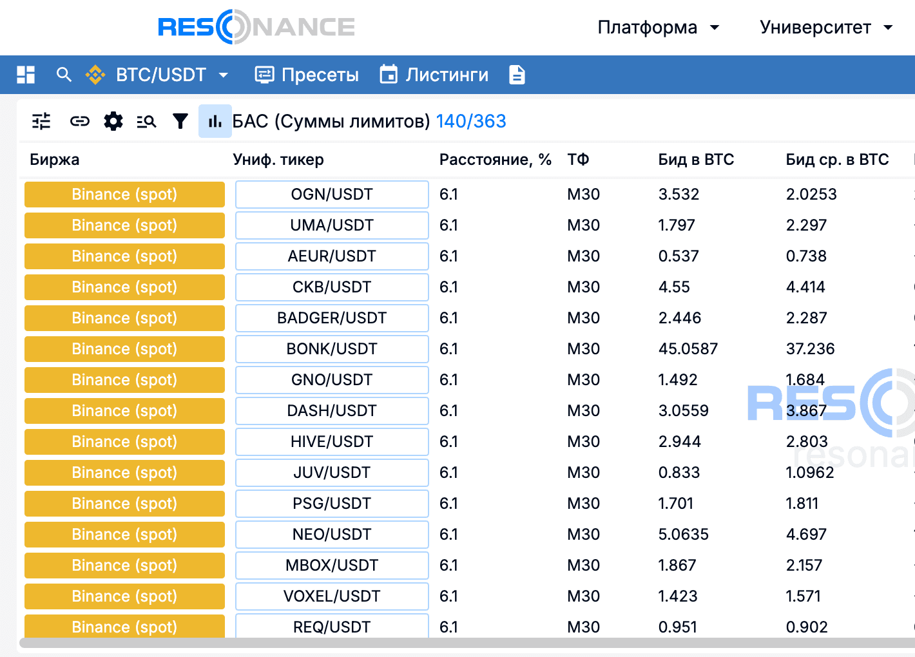The image size is (915, 657).
Task: Open the document file icon in blue bar
Action: [517, 75]
